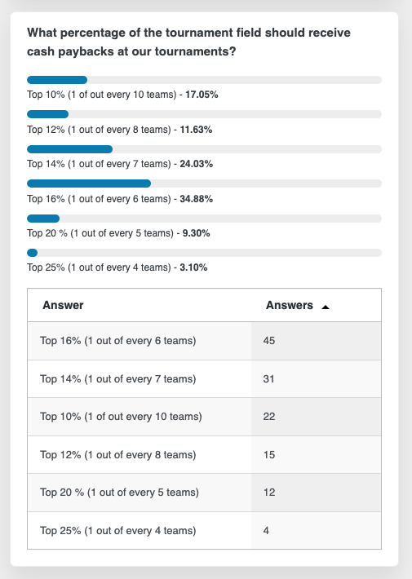Click the 31 answers count cell
The image size is (412, 579).
pyautogui.click(x=317, y=379)
